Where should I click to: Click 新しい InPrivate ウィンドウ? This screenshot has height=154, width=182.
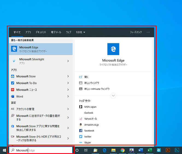[97, 89]
